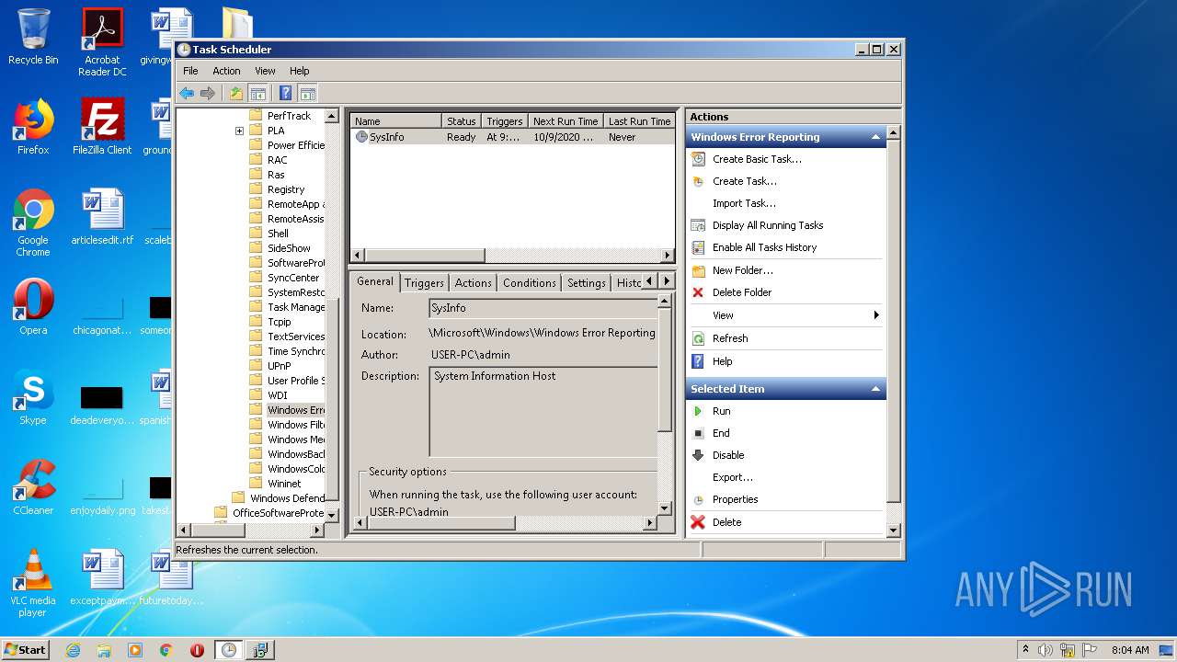Sort by Next Run Time column header
The image size is (1177, 662).
click(566, 121)
